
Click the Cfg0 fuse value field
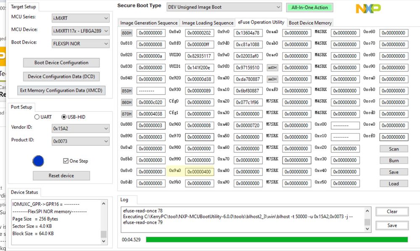(x=199, y=102)
